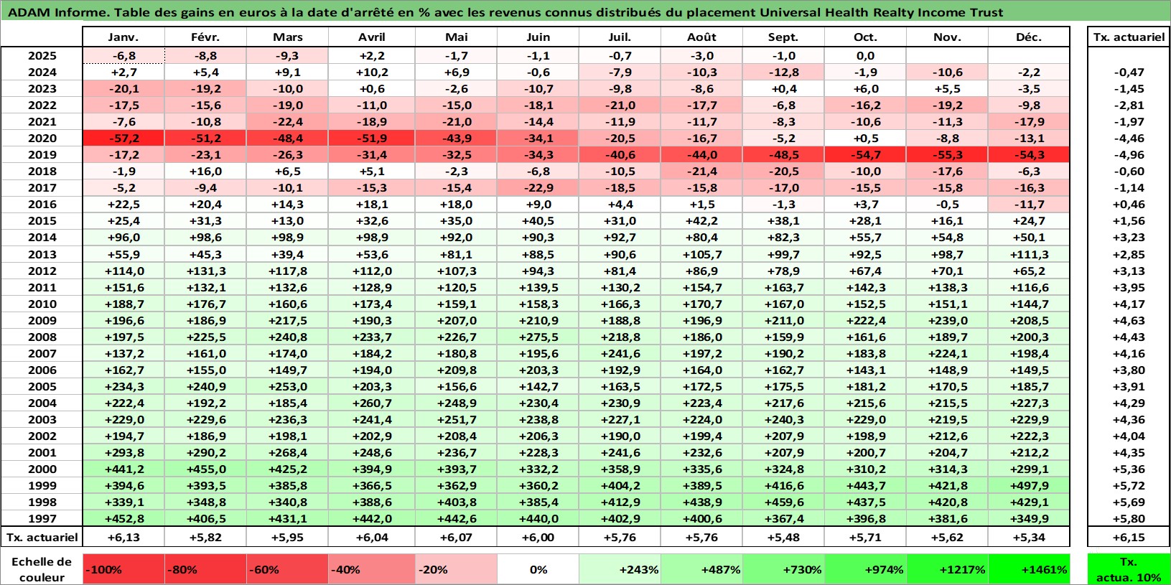
Task: Select the 'Juil.' column header
Action: (620, 37)
